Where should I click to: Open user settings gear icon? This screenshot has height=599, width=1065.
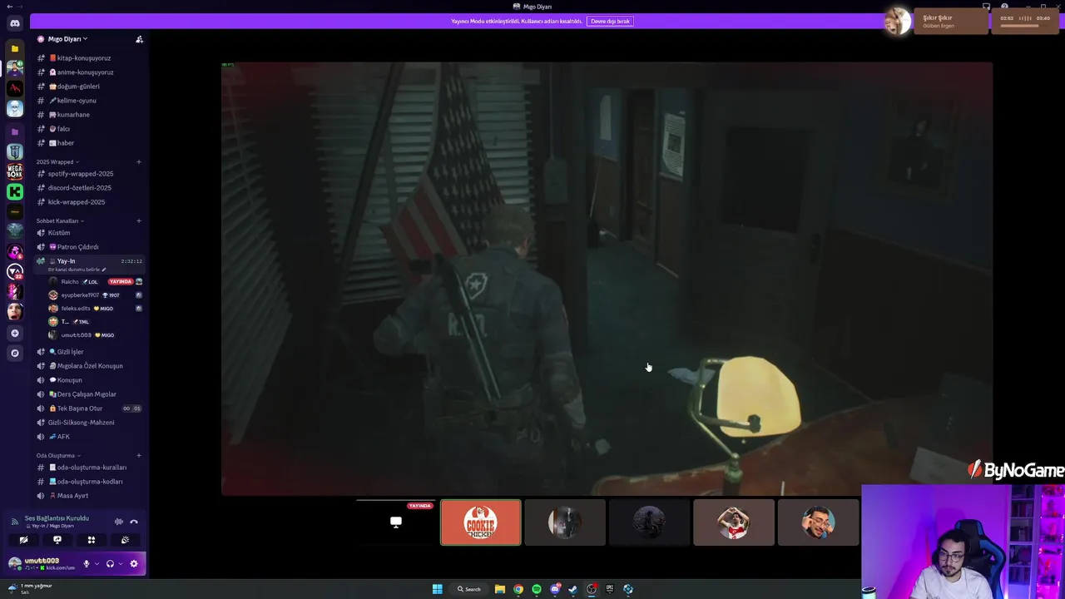pyautogui.click(x=134, y=563)
